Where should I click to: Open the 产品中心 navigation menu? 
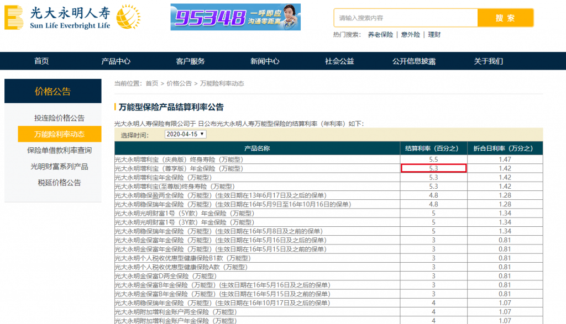(x=116, y=61)
